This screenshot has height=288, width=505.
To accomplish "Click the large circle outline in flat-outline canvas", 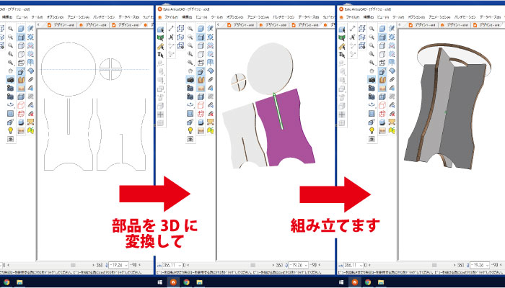I will (69, 69).
